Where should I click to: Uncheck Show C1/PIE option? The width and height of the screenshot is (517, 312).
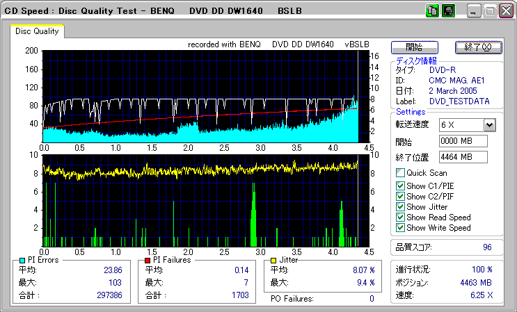[x=400, y=186]
